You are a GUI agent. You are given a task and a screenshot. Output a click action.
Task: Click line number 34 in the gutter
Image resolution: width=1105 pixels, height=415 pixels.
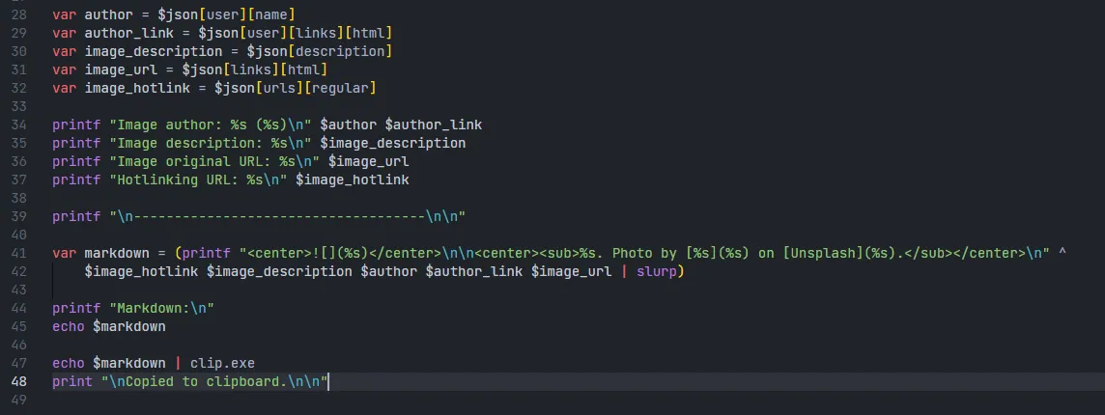tap(19, 124)
